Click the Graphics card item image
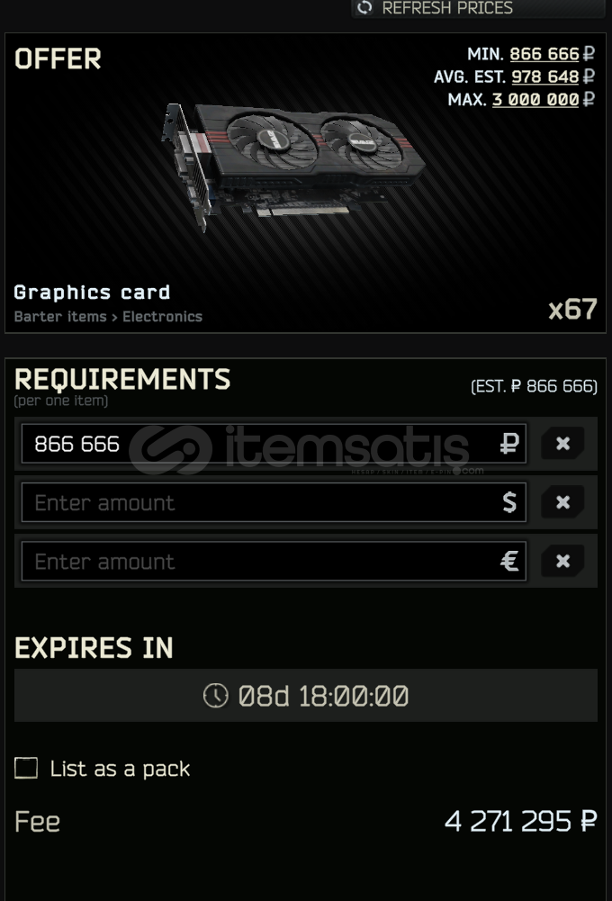Image resolution: width=612 pixels, height=901 pixels. tap(293, 164)
